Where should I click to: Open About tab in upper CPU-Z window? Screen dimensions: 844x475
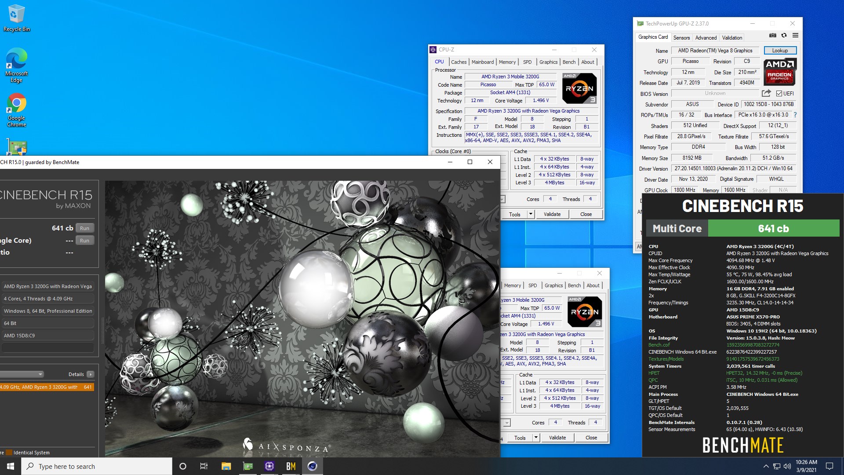(588, 62)
